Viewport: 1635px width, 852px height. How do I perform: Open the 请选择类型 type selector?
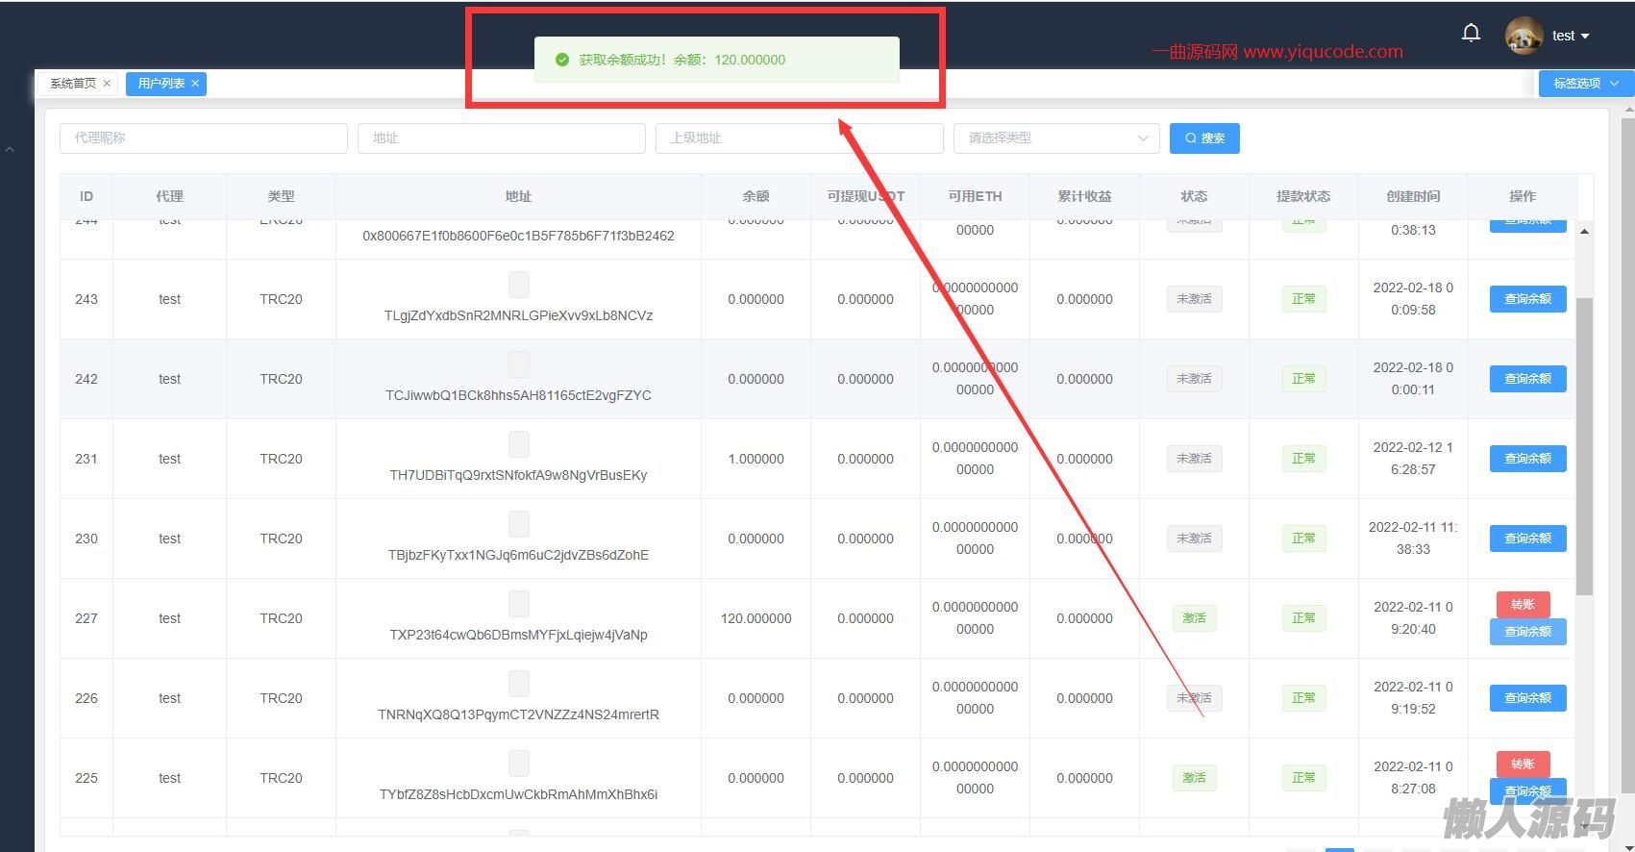pyautogui.click(x=1055, y=138)
